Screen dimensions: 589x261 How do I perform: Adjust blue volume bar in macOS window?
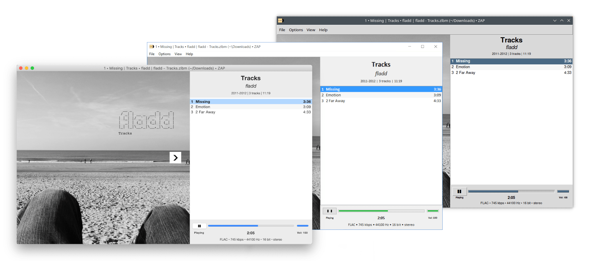pyautogui.click(x=303, y=226)
